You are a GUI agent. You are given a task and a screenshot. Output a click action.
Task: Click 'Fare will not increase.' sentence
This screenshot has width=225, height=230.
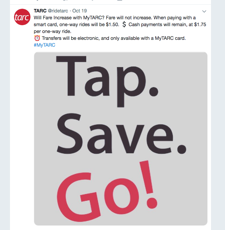tap(129, 18)
